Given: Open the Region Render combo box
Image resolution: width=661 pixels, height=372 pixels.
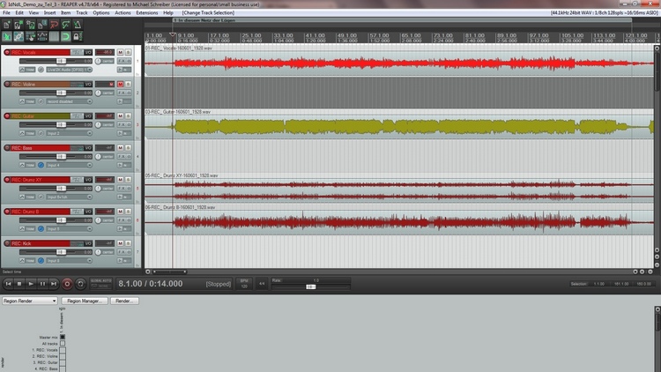Looking at the screenshot, I should click(x=29, y=301).
